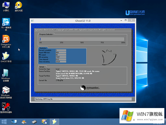The width and height of the screenshot is (166, 125).
Task: Click the Time elapsed value field
Action: point(61,59)
